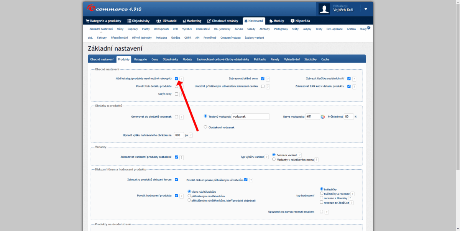Open the Moduly main menu

(276, 21)
